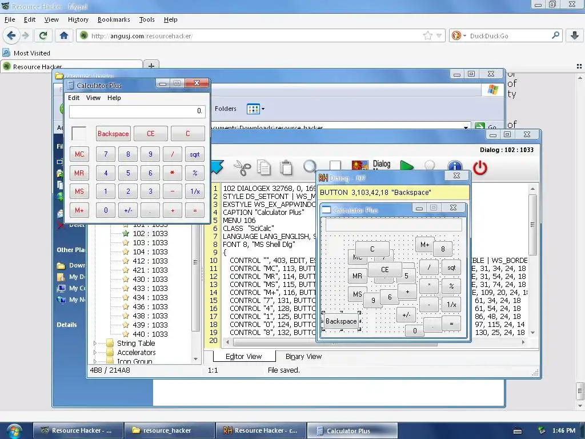585x439 pixels.
Task: Click the red C button in Calculator Plus
Action: click(187, 134)
